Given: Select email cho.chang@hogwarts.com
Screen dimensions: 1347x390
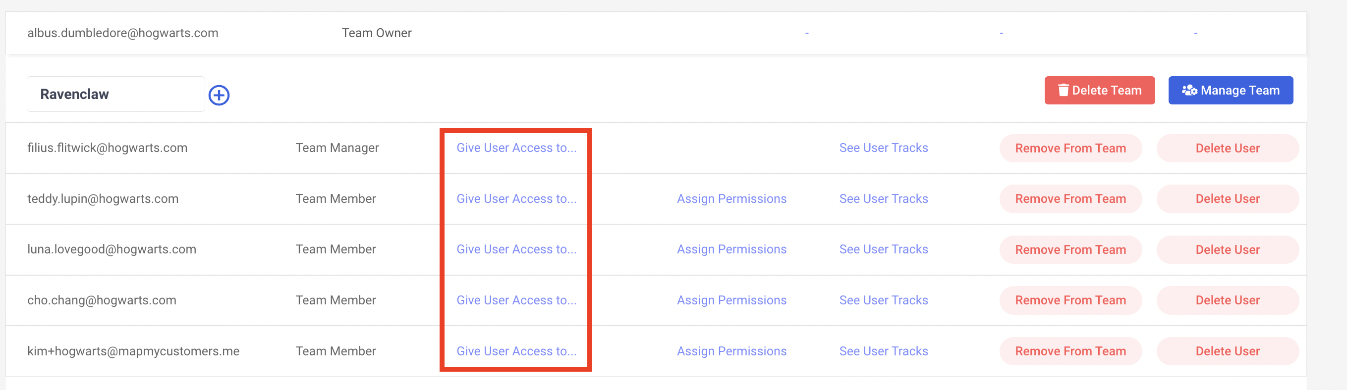Looking at the screenshot, I should pos(102,300).
